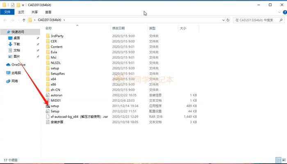Click the Refresh button in address bar
This screenshot has height=164, width=287.
228,20
